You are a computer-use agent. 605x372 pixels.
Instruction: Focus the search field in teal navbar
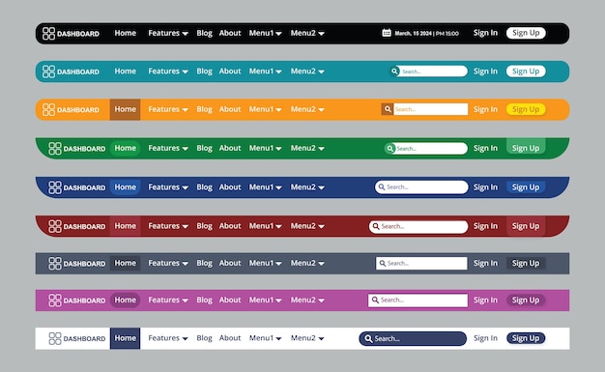pyautogui.click(x=428, y=72)
